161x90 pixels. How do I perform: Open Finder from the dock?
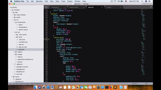tap(36, 87)
